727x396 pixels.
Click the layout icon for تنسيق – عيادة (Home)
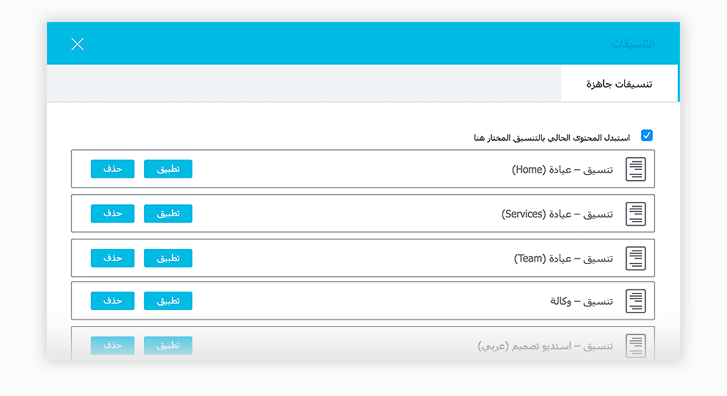pos(635,170)
